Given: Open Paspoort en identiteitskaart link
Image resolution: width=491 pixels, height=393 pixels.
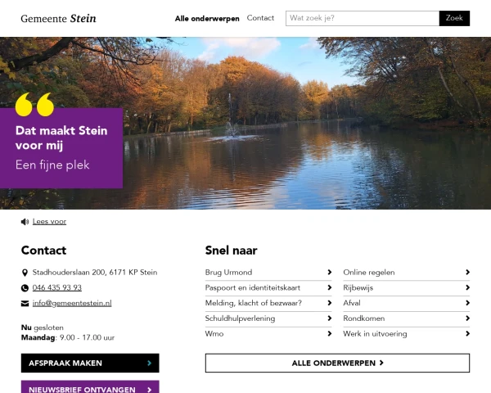Looking at the screenshot, I should (253, 287).
